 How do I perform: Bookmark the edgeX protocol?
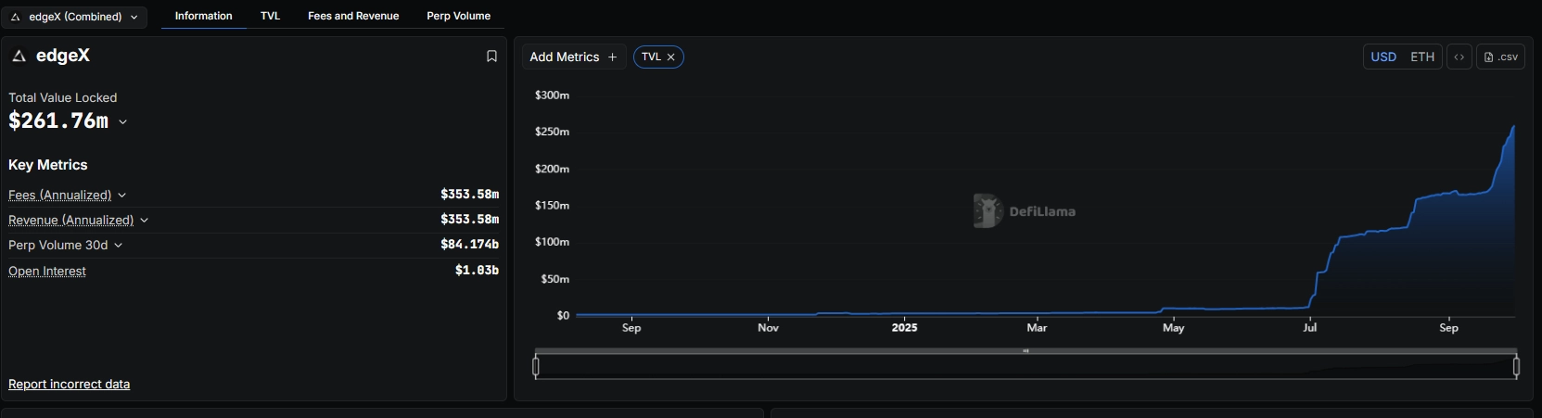coord(491,57)
